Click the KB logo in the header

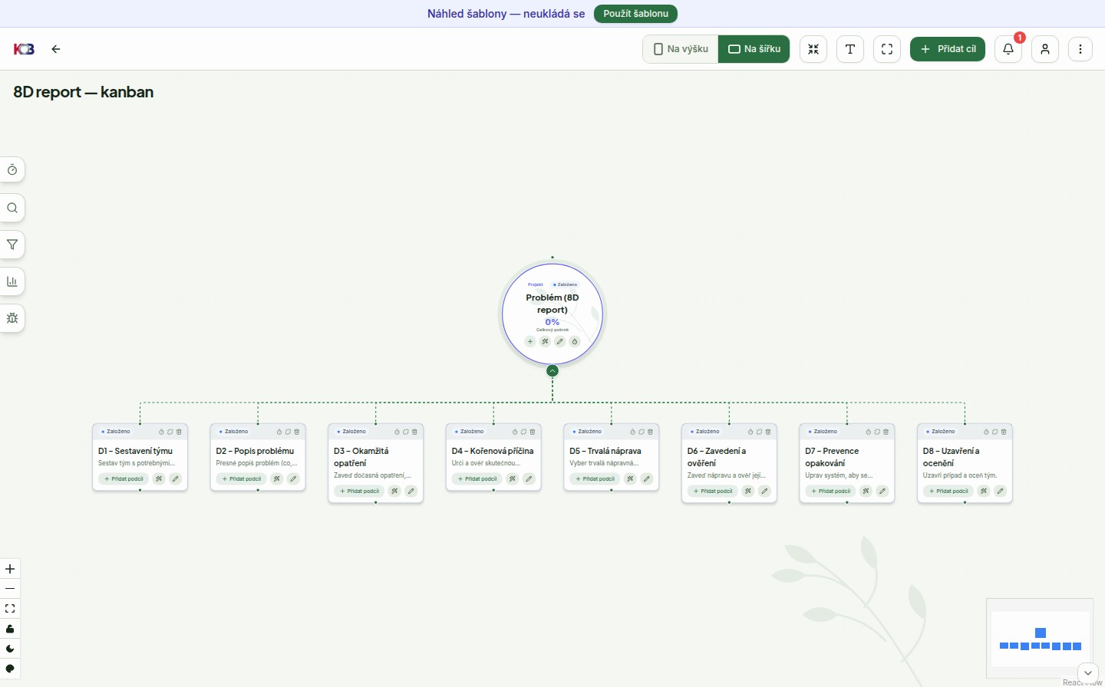click(24, 49)
